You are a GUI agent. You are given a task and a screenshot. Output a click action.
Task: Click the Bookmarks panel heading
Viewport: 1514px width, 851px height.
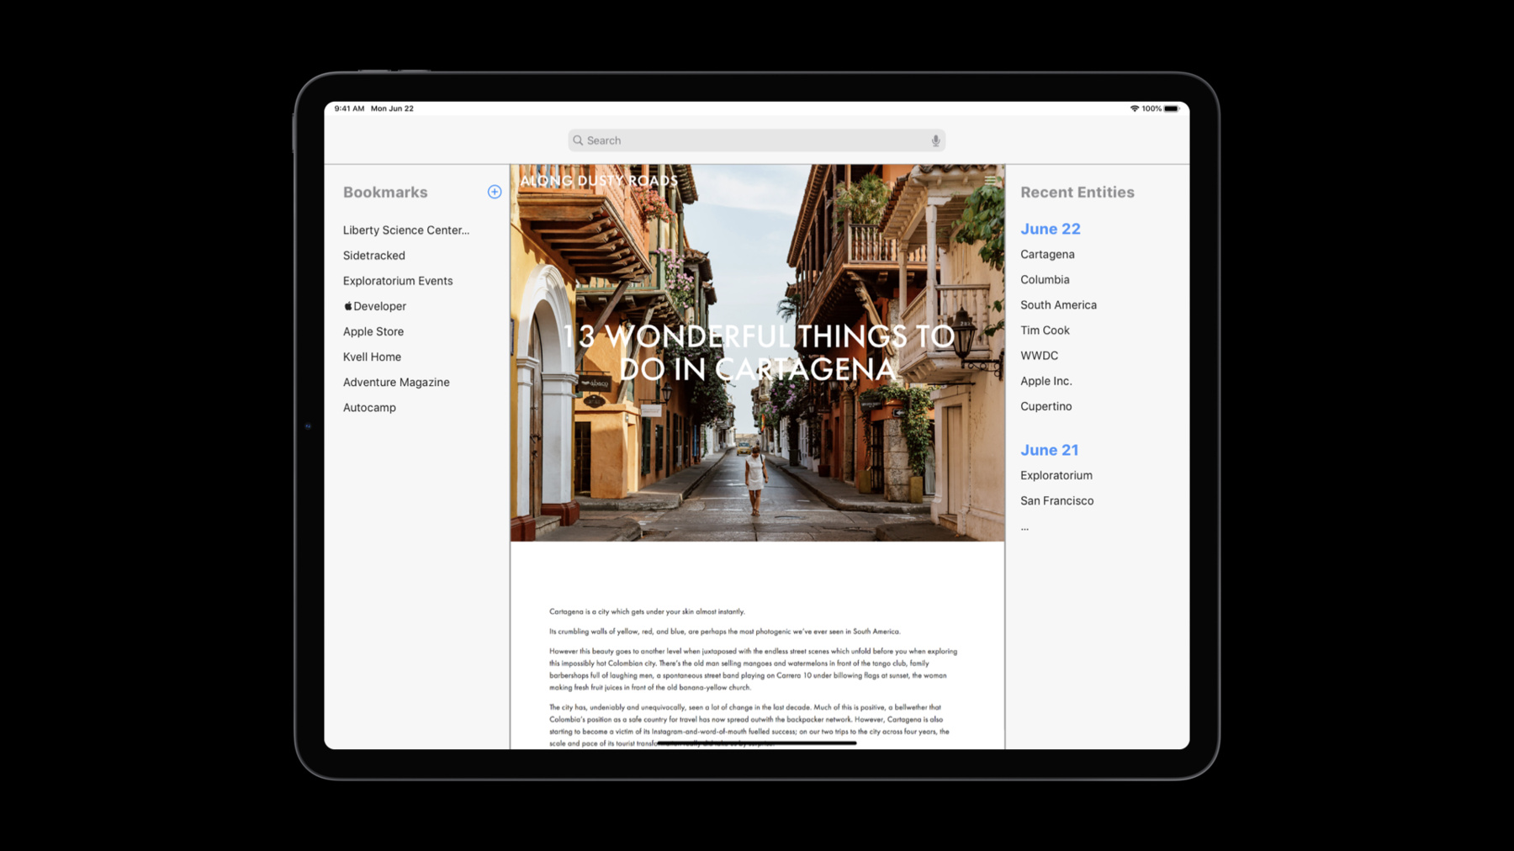[385, 192]
